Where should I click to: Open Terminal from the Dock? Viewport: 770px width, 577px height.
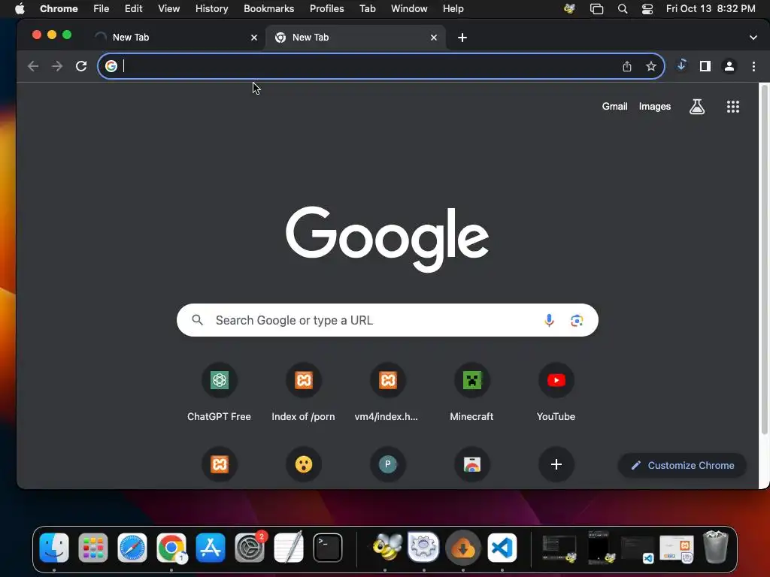point(328,548)
